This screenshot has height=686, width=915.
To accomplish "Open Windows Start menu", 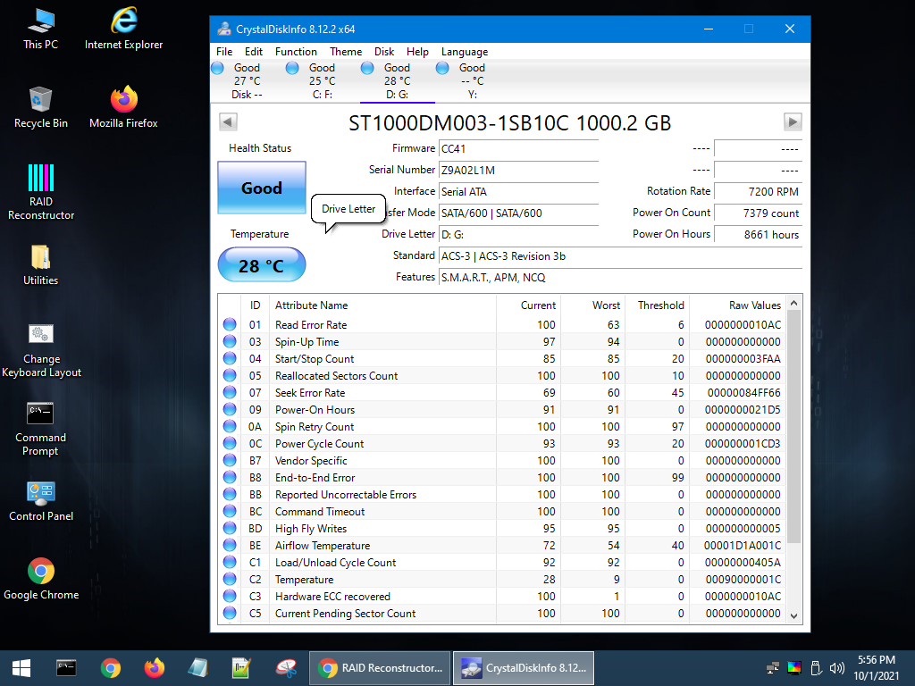I will 21,667.
